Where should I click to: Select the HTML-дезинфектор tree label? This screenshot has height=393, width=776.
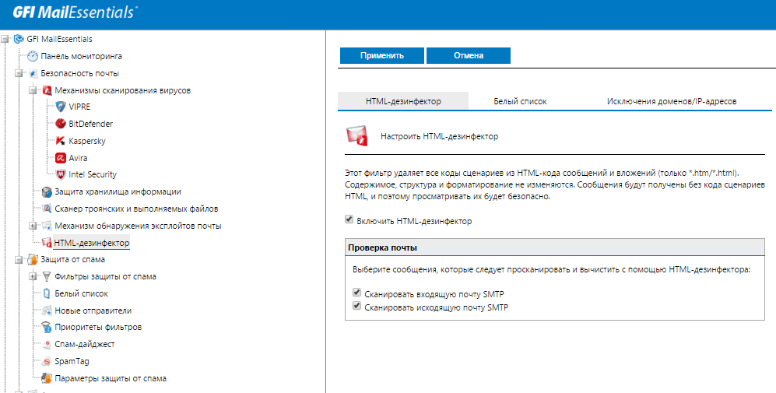tap(92, 243)
